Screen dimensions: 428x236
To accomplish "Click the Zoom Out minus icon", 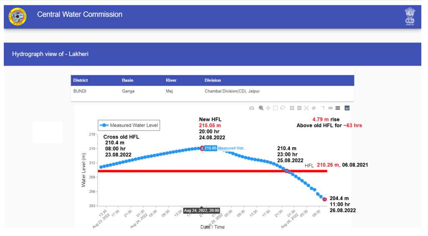I will pyautogui.click(x=299, y=108).
